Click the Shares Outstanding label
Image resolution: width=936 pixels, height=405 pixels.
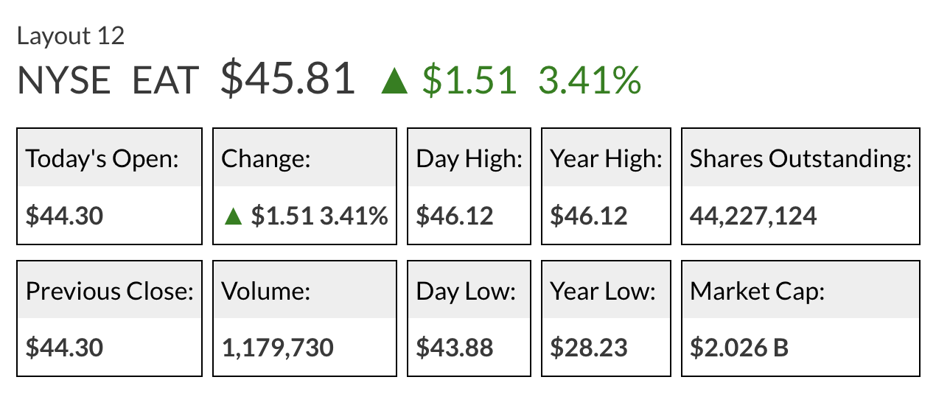pos(800,158)
